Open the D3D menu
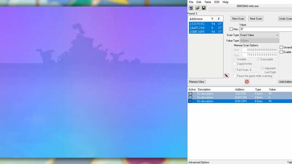292x164 pixels. click(217, 2)
